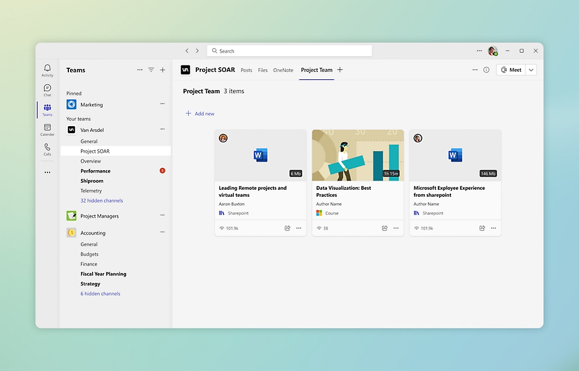This screenshot has height=371, width=579.
Task: Share the Data Visualization course card
Action: (384, 228)
